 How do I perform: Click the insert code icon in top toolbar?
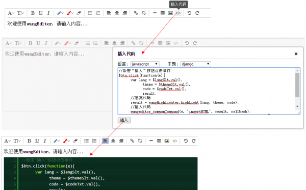178,13
